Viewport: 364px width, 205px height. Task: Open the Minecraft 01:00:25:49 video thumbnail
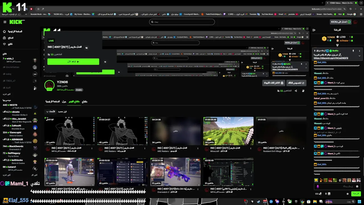228,131
